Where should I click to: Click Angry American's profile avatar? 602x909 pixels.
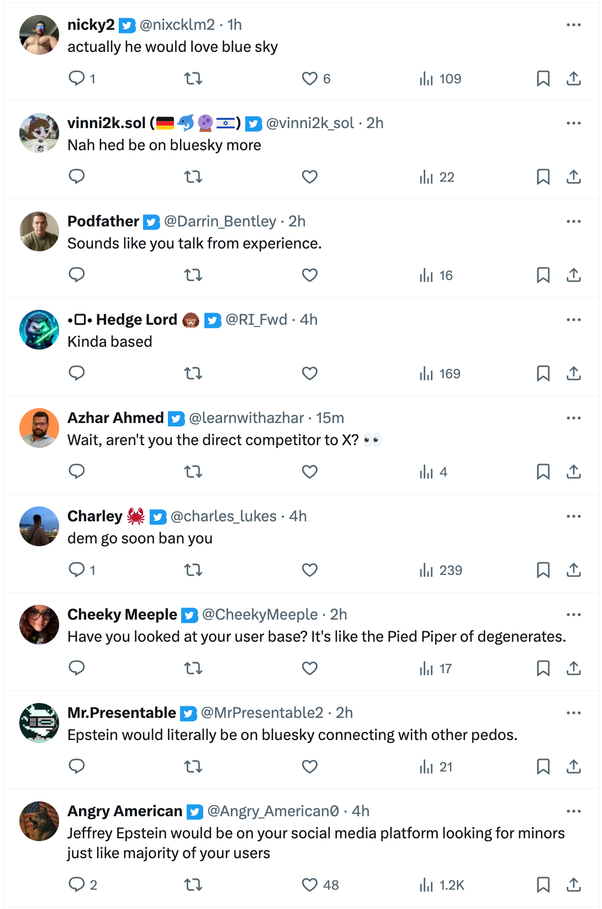tap(39, 821)
